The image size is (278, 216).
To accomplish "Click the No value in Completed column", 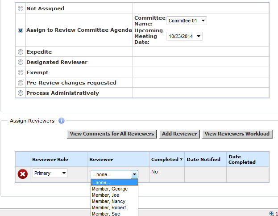I will point(154,172).
